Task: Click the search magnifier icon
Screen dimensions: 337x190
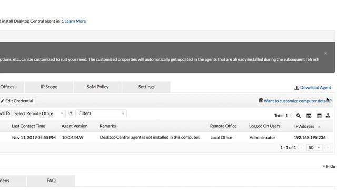Action: [x=299, y=116]
